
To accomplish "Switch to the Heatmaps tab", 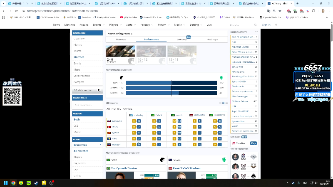I will click(x=212, y=39).
